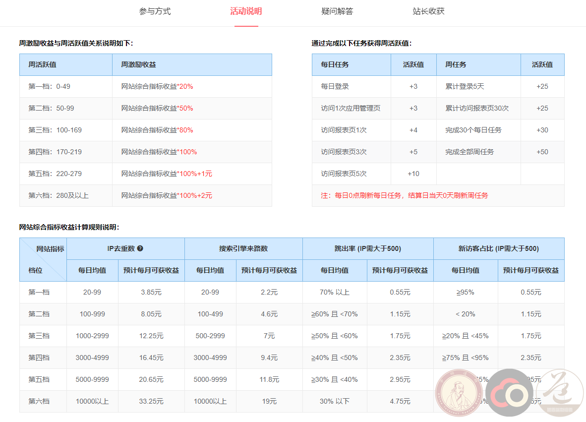Click the red note starting with 注：每日0点刷新每日任务
Viewport: 586px width, 422px height.
pyautogui.click(x=405, y=195)
